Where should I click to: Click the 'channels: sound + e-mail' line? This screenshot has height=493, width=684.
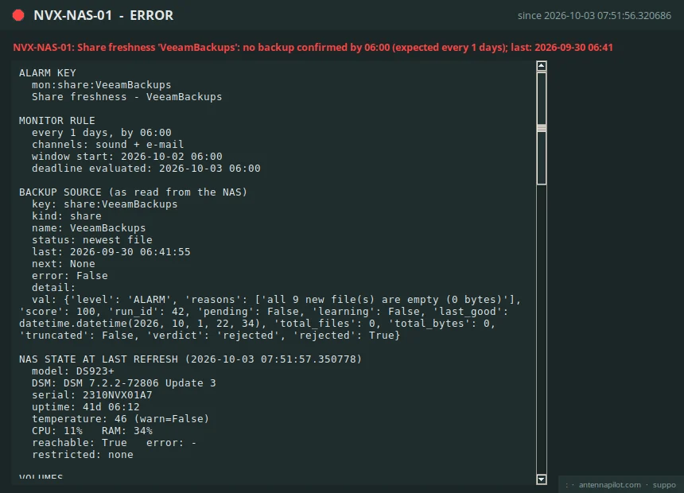point(107,145)
